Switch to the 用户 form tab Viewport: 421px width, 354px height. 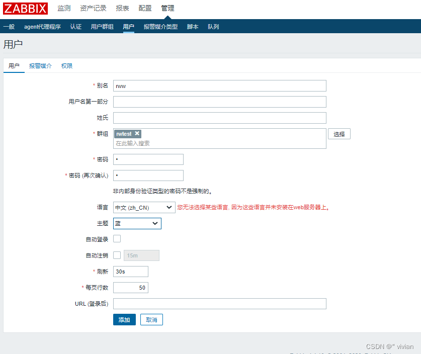[x=14, y=66]
